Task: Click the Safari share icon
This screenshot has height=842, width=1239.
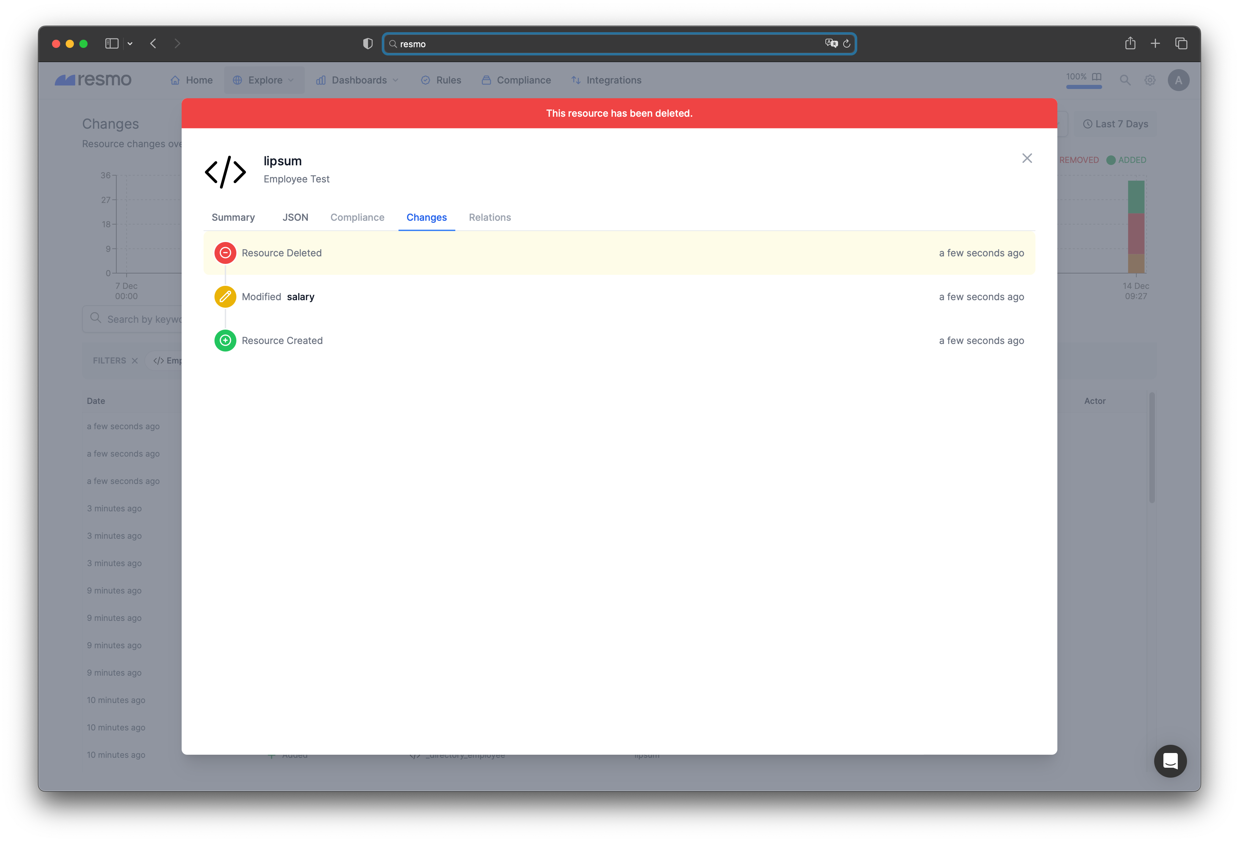Action: coord(1130,44)
